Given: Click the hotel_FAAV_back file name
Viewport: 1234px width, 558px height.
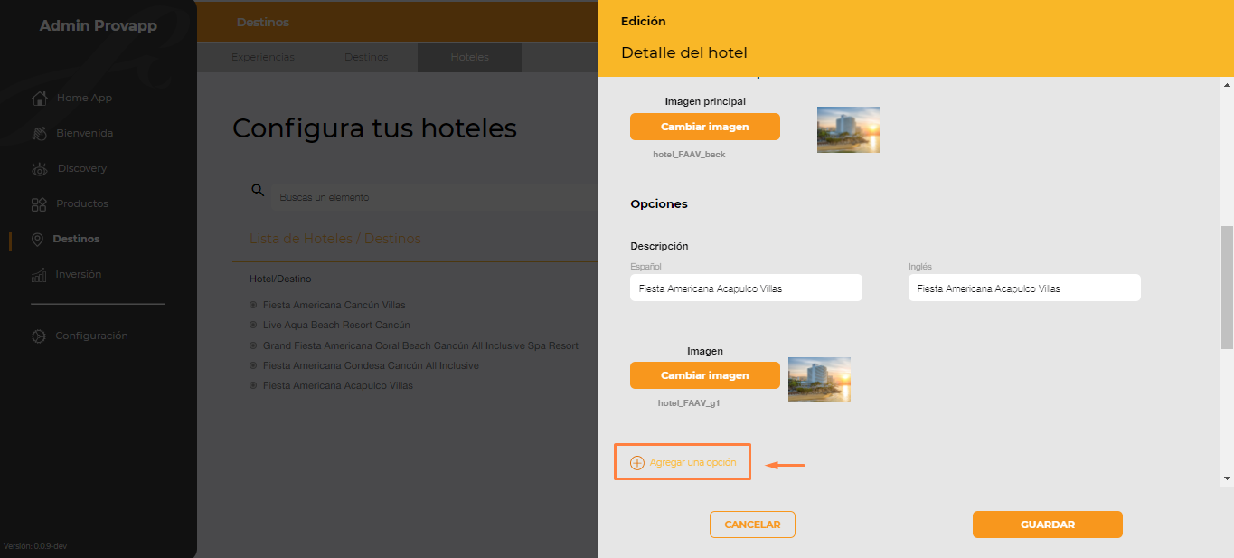Looking at the screenshot, I should 690,155.
